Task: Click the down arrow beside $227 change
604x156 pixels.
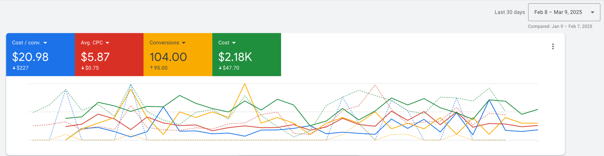Action: tap(14, 68)
